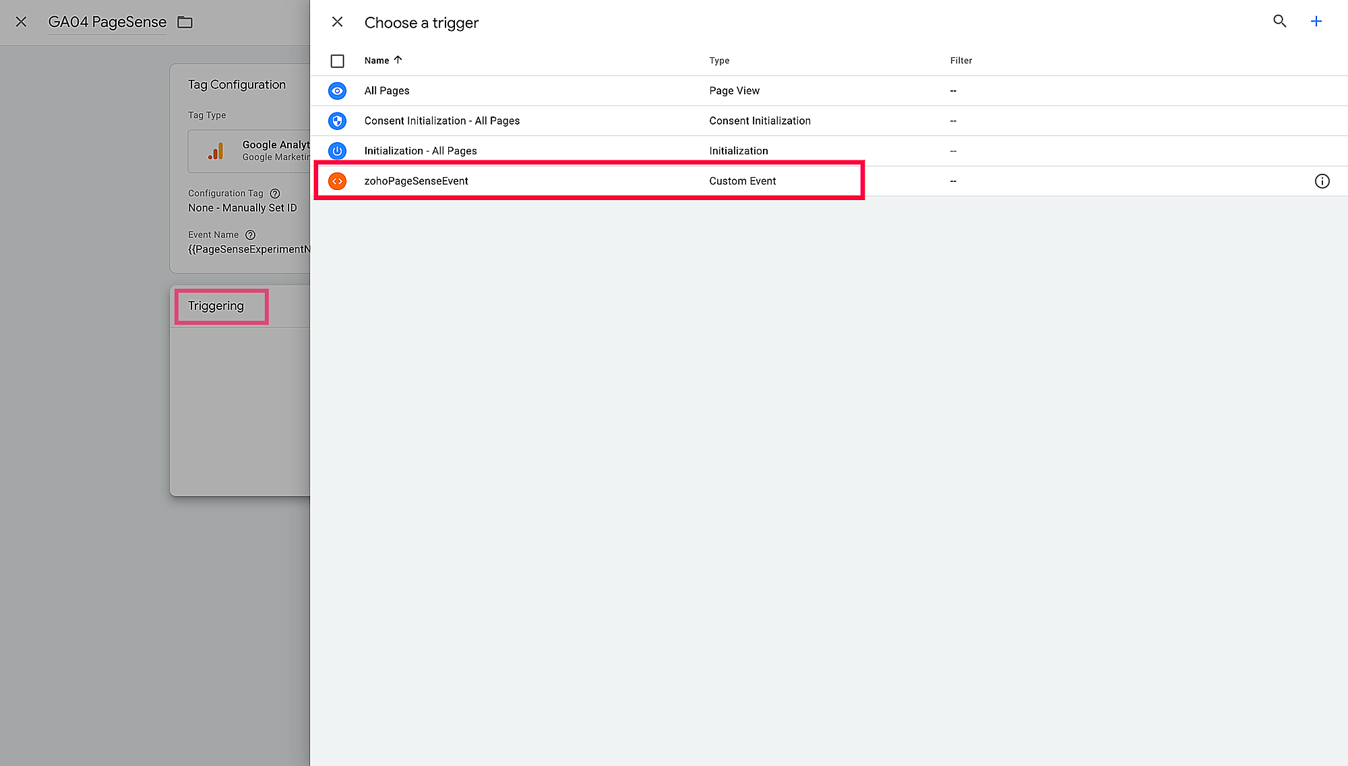Sort triggers by Name column arrow
Image resolution: width=1348 pixels, height=766 pixels.
[398, 60]
